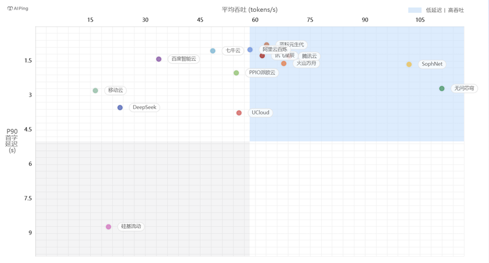The width and height of the screenshot is (489, 263).
Task: Click the 3 tick on latency axis
Action: point(31,95)
